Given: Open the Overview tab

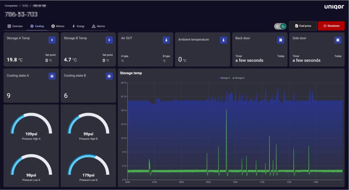Looking at the screenshot, I should pos(15,26).
